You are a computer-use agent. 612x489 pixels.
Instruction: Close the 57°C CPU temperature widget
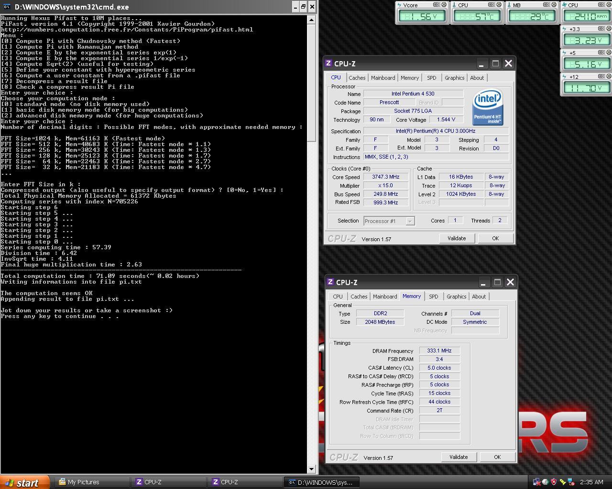click(x=499, y=5)
